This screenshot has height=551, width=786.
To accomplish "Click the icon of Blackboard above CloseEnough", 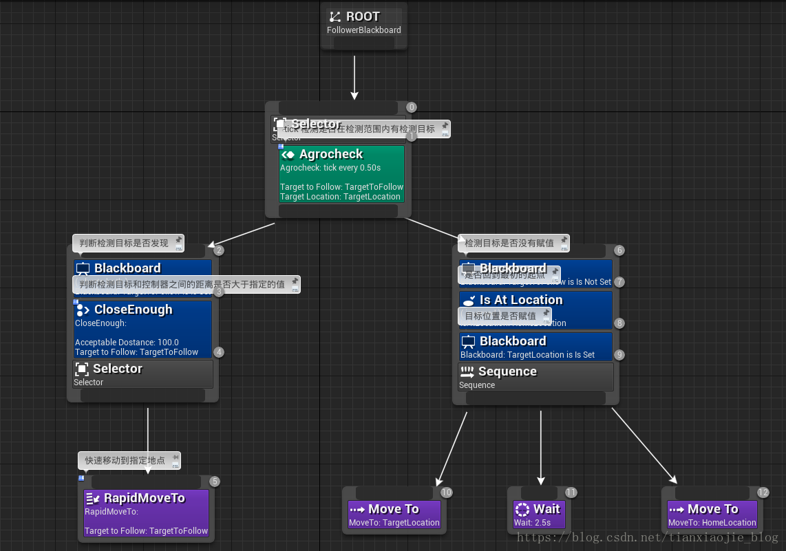I will tap(83, 268).
